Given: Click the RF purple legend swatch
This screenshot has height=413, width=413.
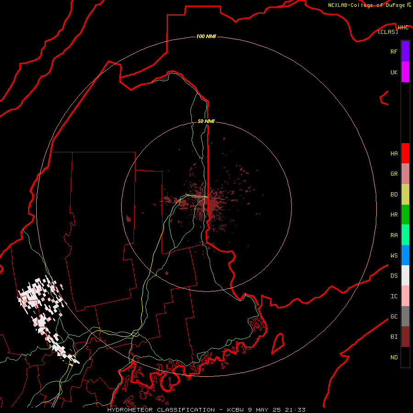Looking at the screenshot, I should click(405, 51).
